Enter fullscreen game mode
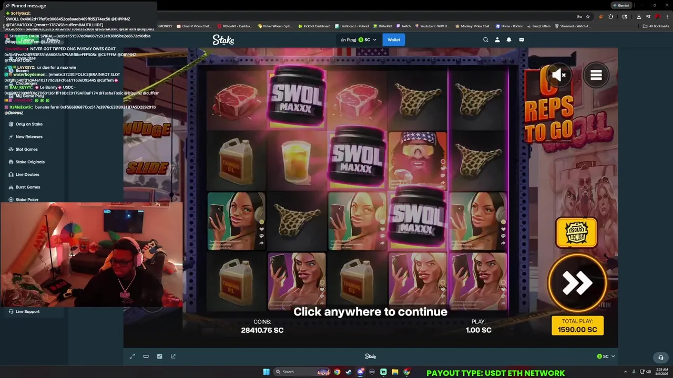 [x=132, y=356]
